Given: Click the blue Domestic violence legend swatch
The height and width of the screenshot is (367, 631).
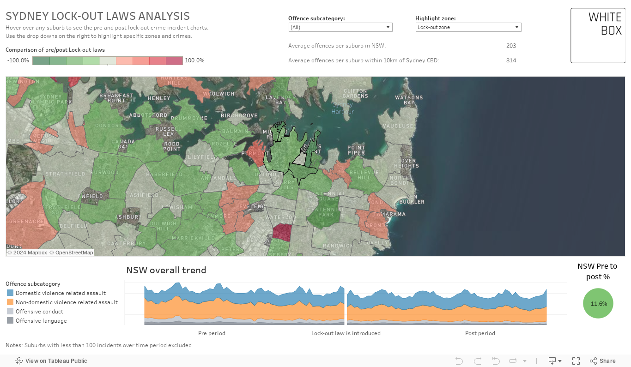Looking at the screenshot, I should [x=10, y=293].
